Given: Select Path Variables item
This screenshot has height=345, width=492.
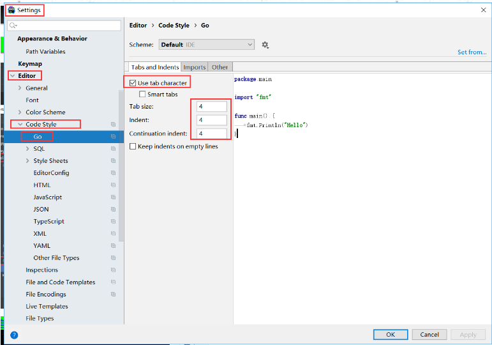Looking at the screenshot, I should 45,52.
